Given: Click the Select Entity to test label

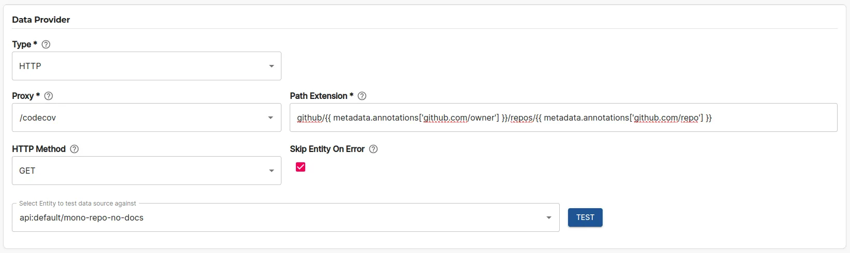Looking at the screenshot, I should (77, 204).
